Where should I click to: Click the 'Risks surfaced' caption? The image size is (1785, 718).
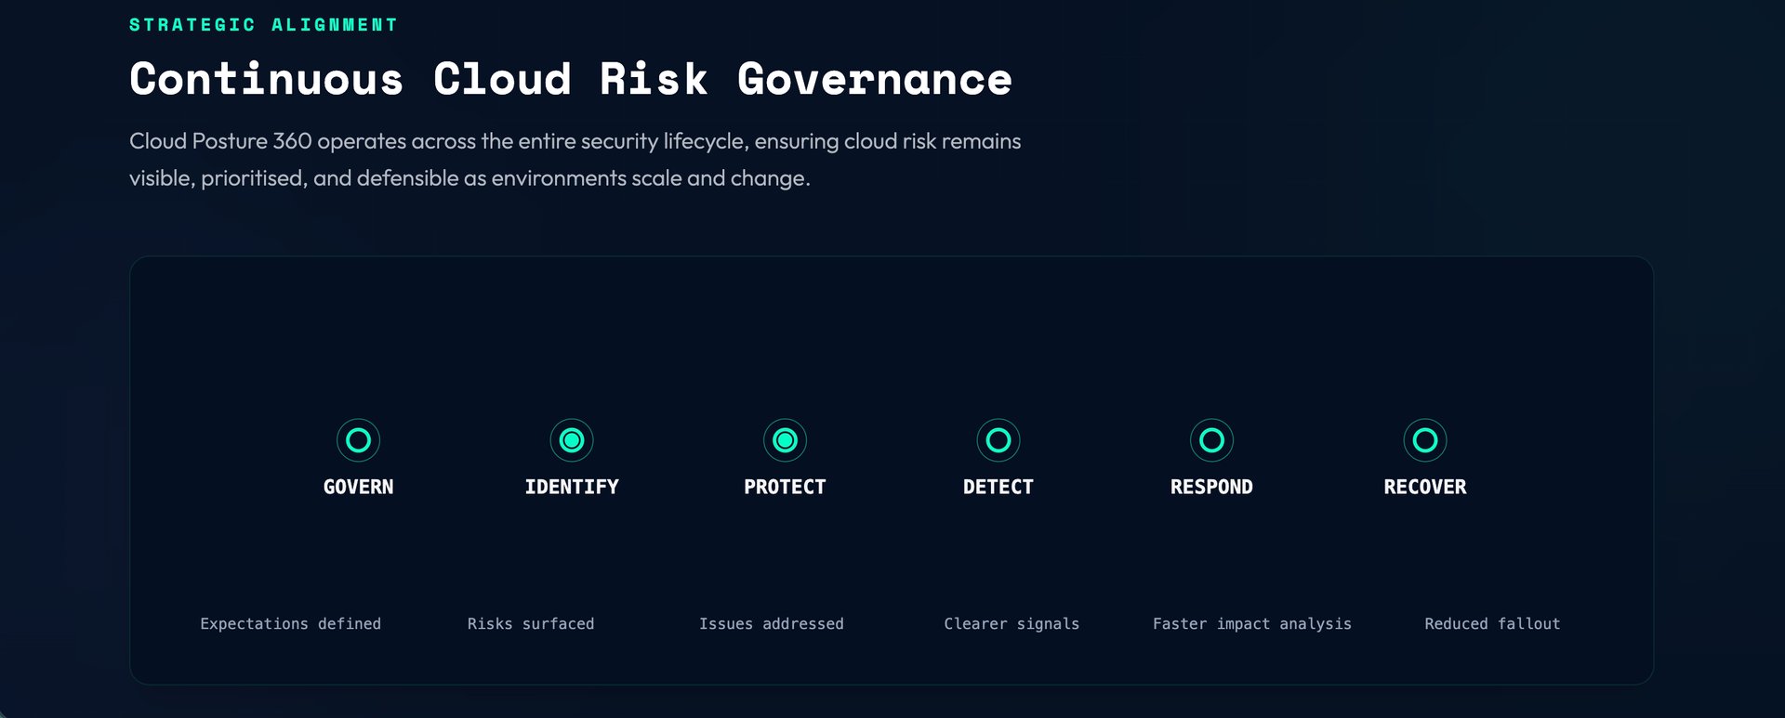(x=531, y=624)
